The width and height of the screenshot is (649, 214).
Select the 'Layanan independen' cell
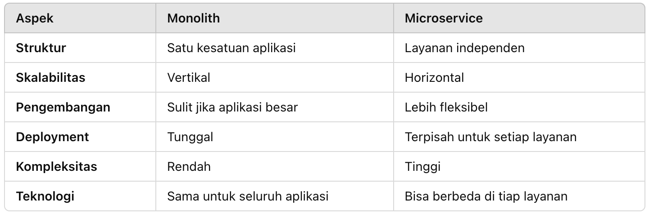point(464,48)
